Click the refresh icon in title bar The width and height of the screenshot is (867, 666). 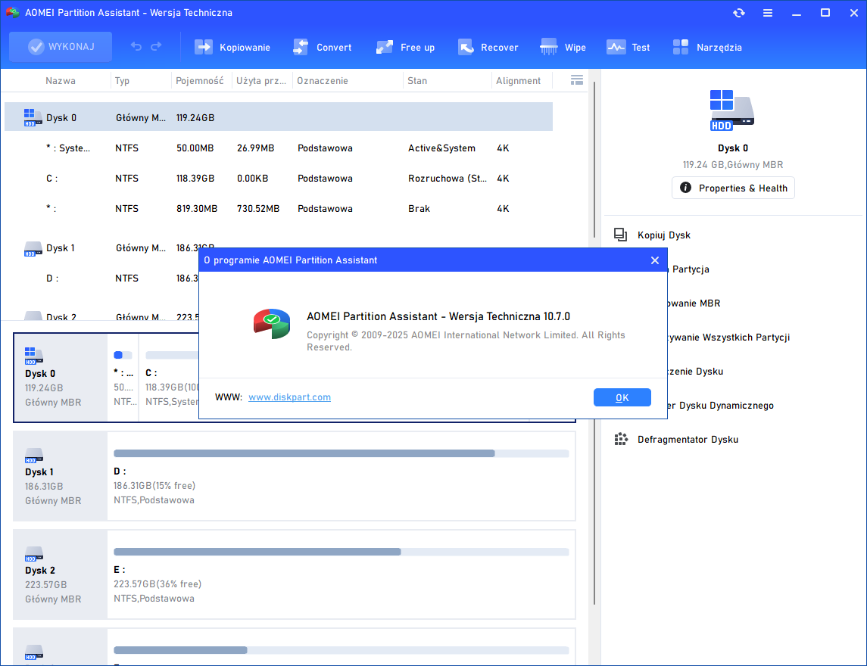tap(739, 13)
